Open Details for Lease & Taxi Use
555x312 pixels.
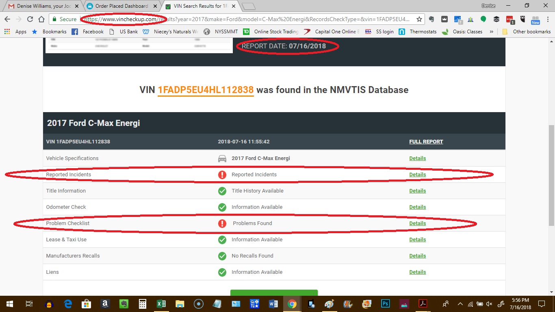pyautogui.click(x=417, y=240)
